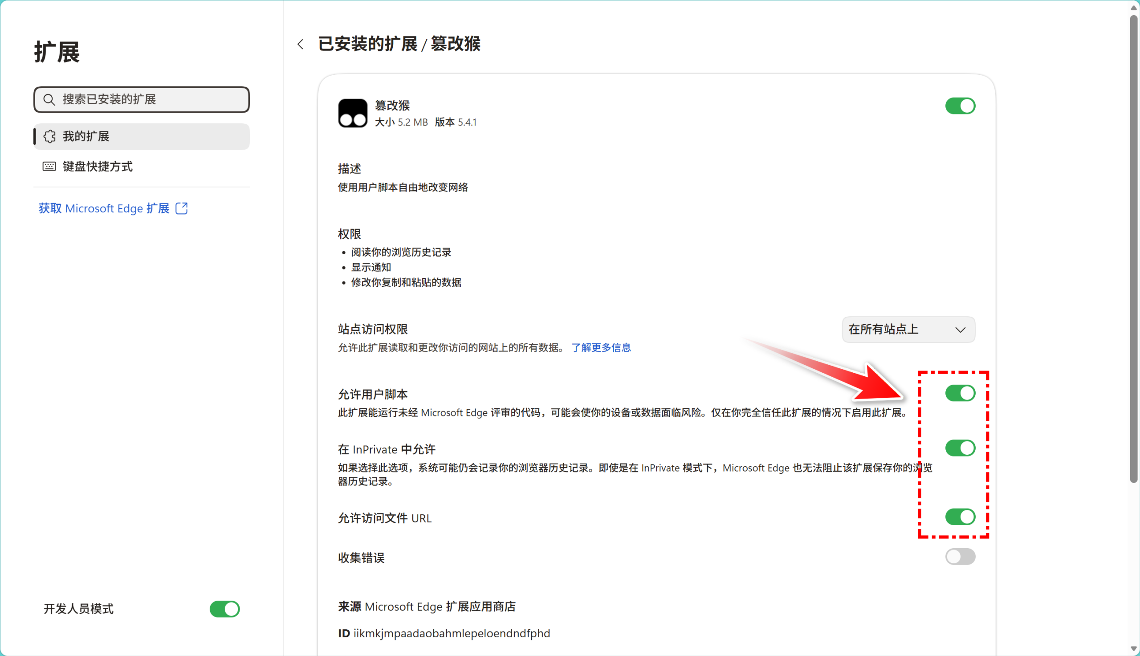Viewport: 1140px width, 656px height.
Task: Toggle 允许访问文件 URL switch
Action: click(960, 517)
